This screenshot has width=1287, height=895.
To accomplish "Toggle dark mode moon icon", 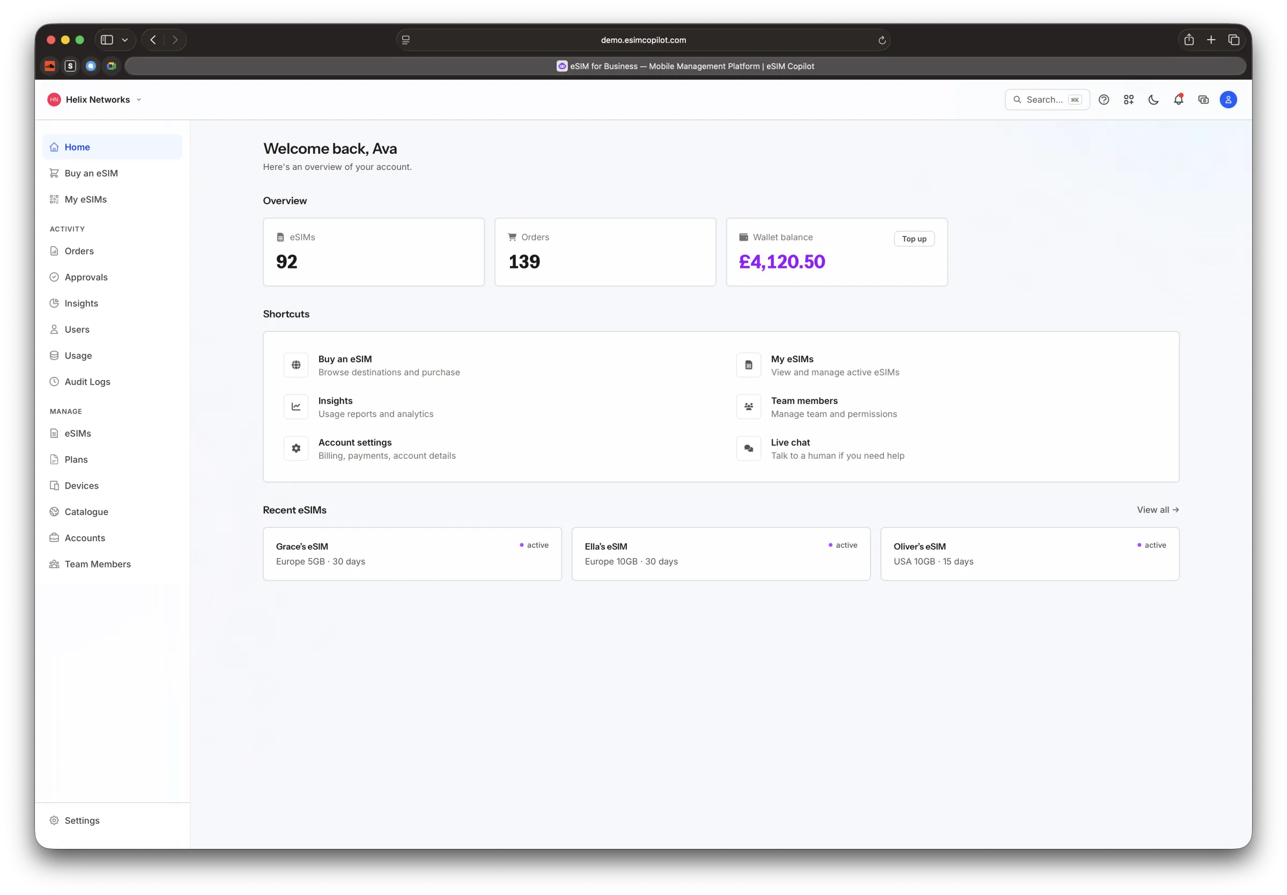I will click(1153, 100).
